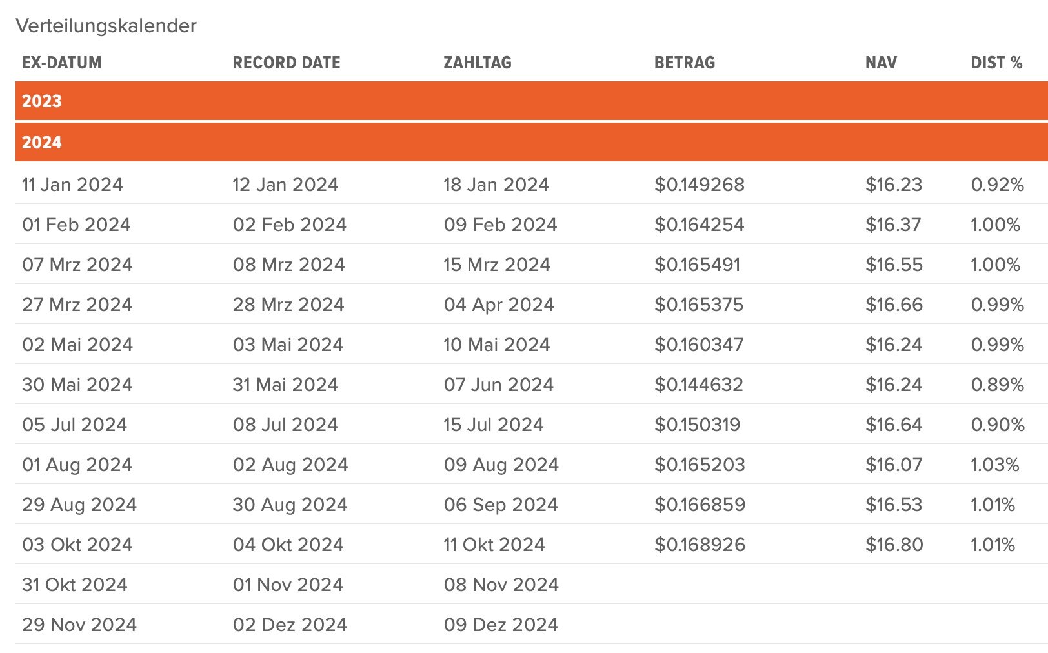Select the 02 Dez 2024 record date
This screenshot has width=1048, height=653.
(290, 625)
